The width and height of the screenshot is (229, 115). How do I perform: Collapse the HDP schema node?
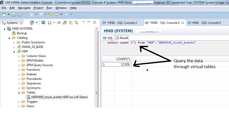click(14, 52)
